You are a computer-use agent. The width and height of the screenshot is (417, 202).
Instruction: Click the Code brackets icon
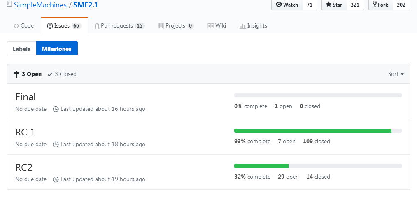tap(16, 26)
